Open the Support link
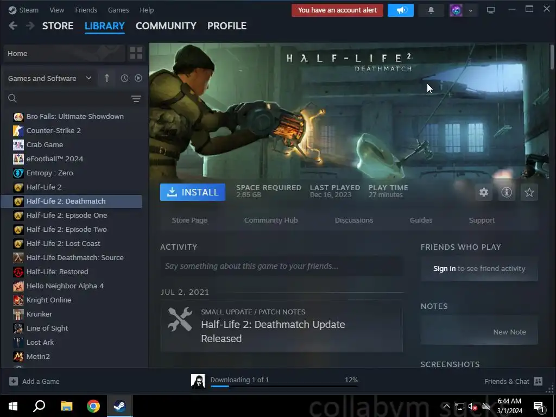 click(482, 220)
